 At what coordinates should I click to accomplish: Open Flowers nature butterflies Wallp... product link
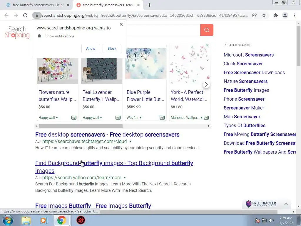57,96
